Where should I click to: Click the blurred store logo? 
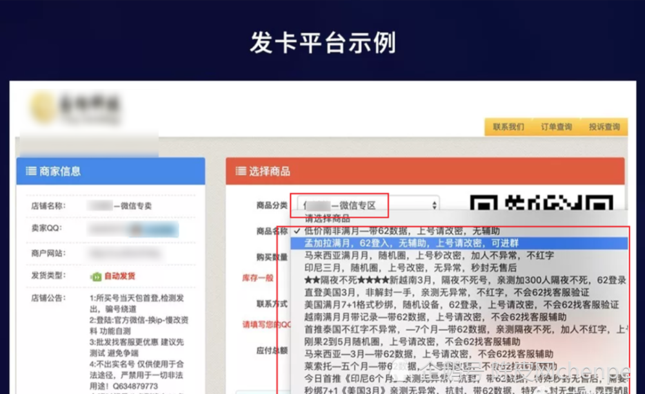(75, 108)
